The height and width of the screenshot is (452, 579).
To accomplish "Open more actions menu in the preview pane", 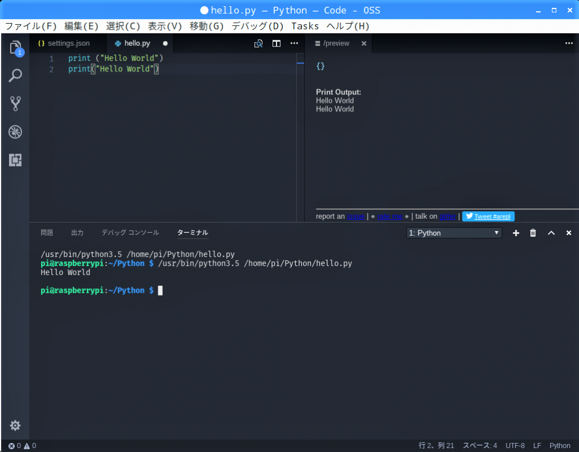I will click(x=569, y=44).
